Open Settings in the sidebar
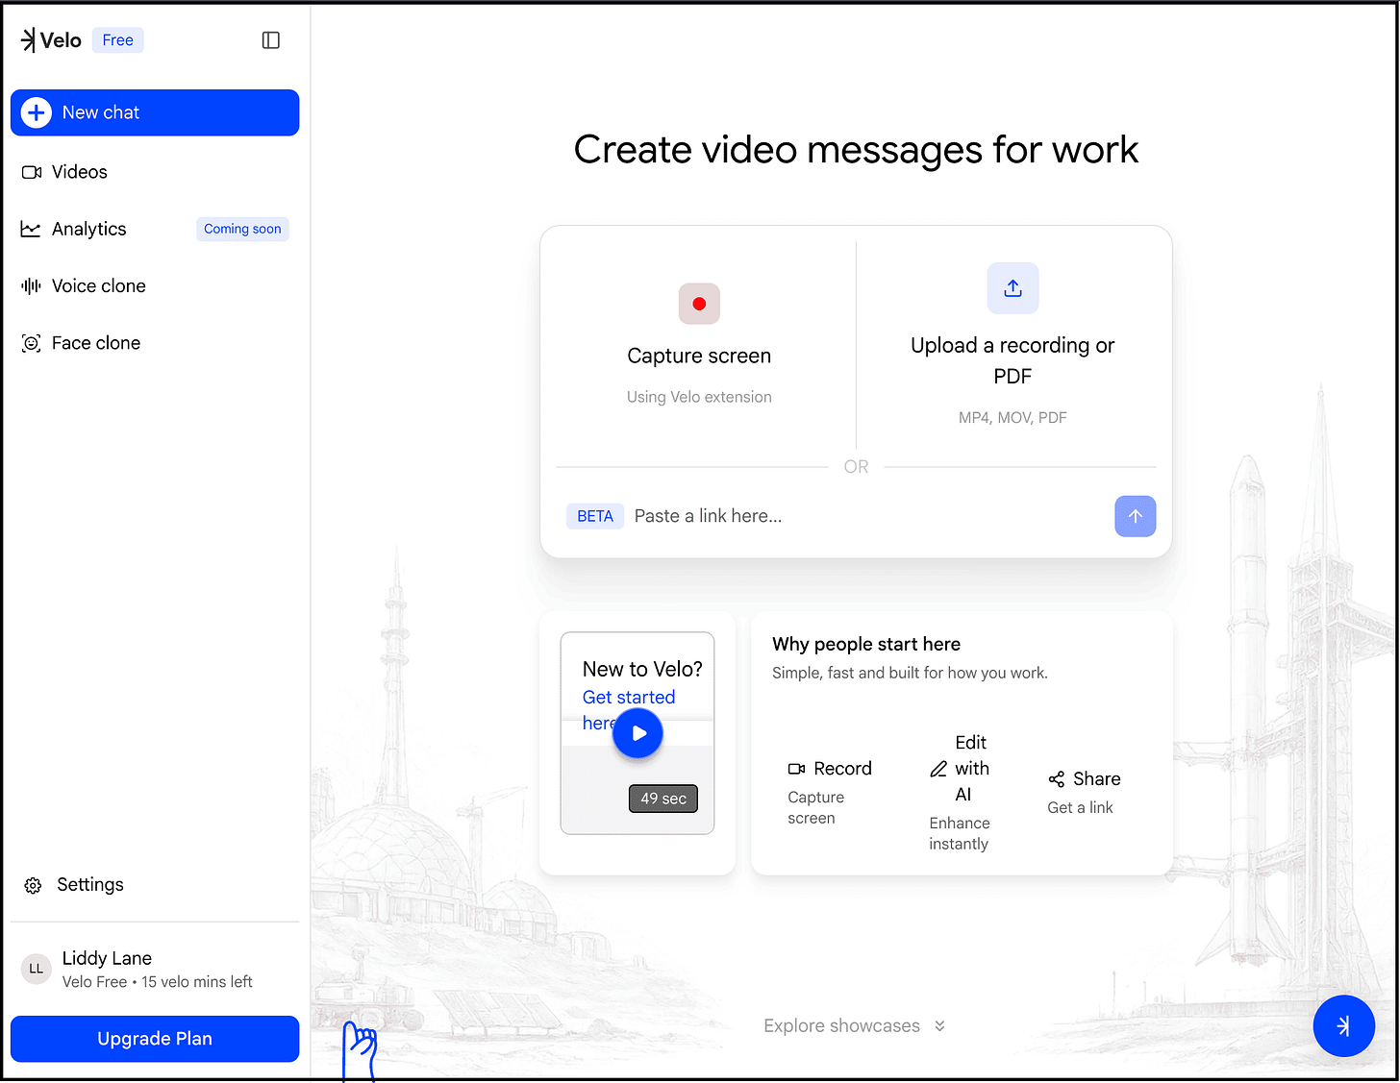Screen dimensions: 1400x1083 [155, 885]
